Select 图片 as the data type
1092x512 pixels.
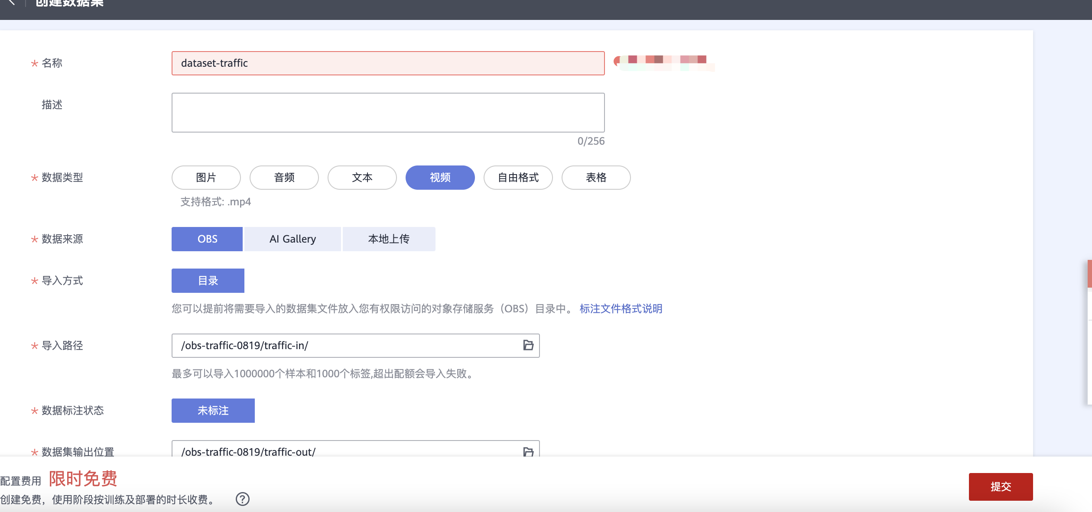click(x=205, y=177)
